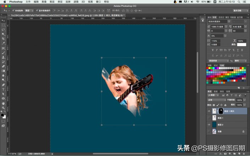Click the lock all icon in Layers panel
Screen dimensions: 250x156
pos(226,105)
